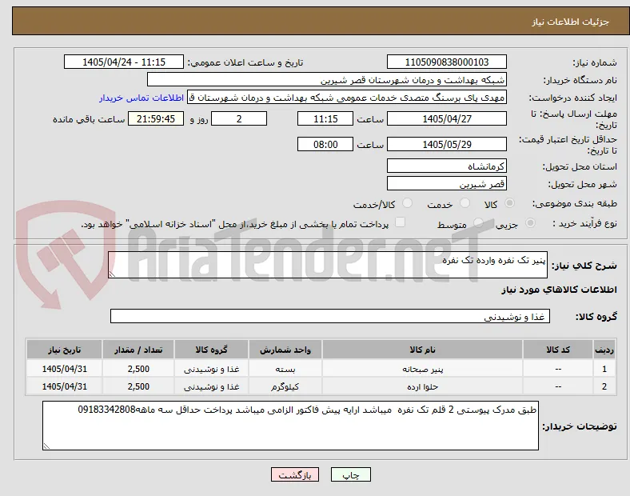Click the buyer organization name field

327,79
